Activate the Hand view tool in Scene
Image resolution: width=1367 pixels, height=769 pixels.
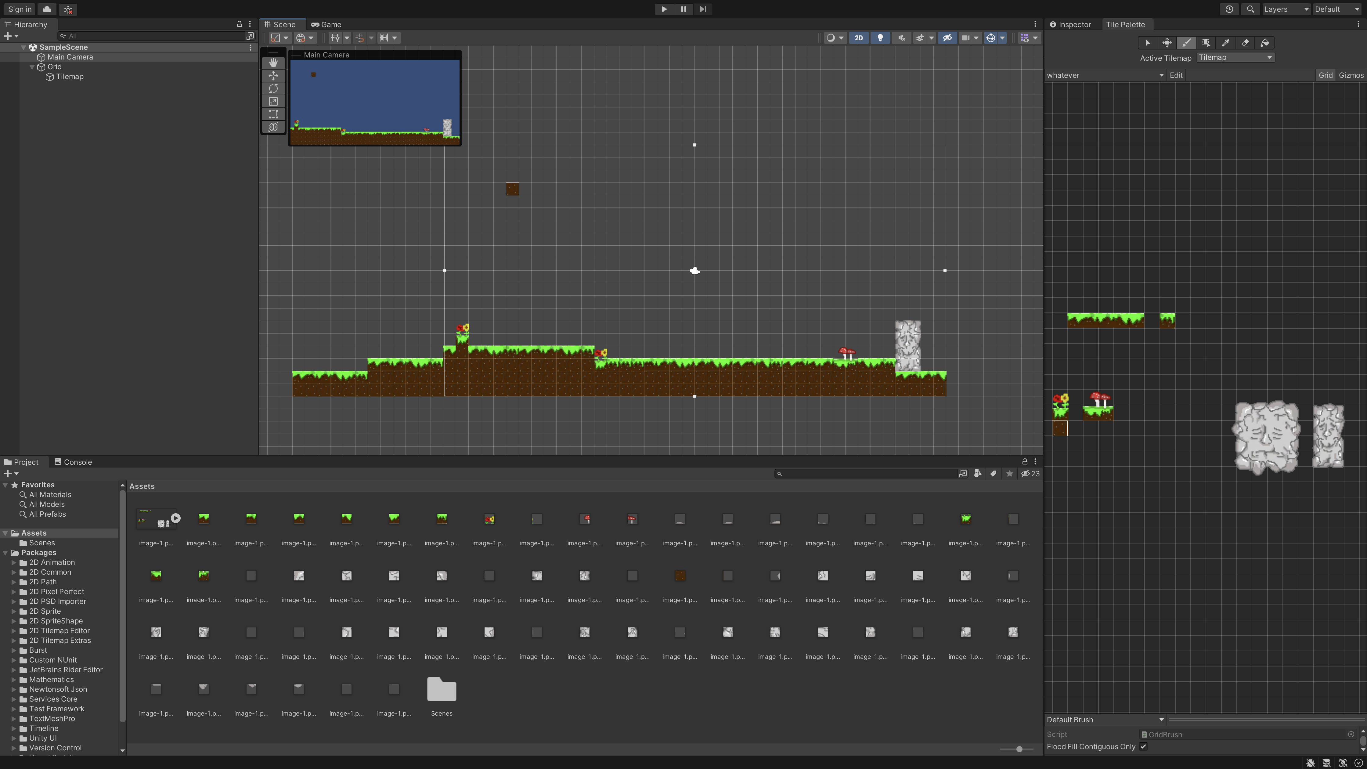(273, 63)
